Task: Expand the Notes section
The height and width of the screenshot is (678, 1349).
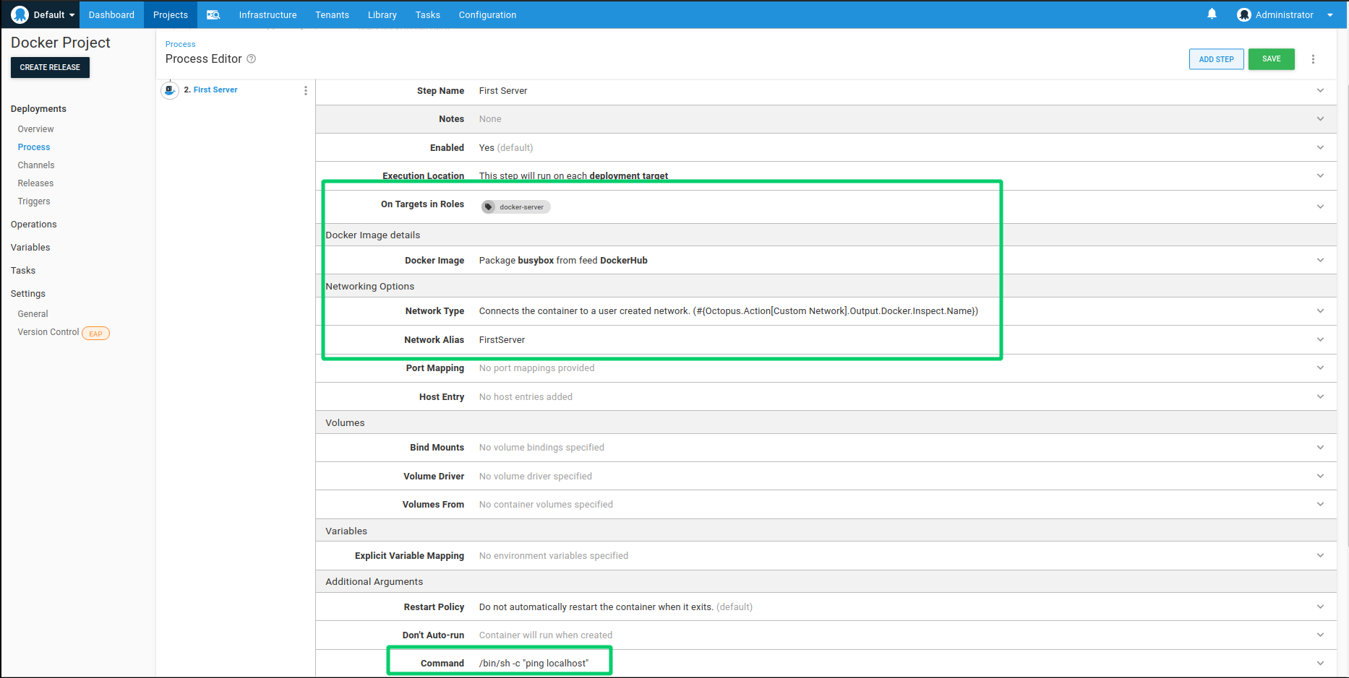Action: pos(1320,119)
